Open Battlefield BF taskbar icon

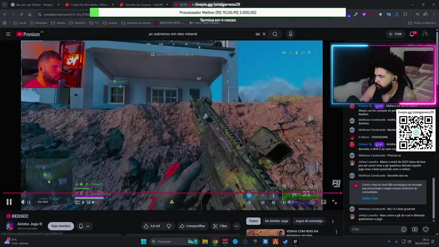(x=295, y=242)
